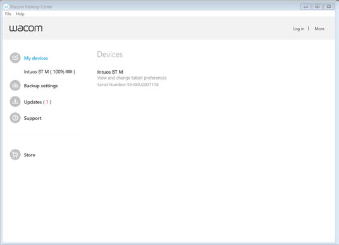339x245 pixels.
Task: Maximize the Wacom Desktop Center window
Action: point(317,7)
